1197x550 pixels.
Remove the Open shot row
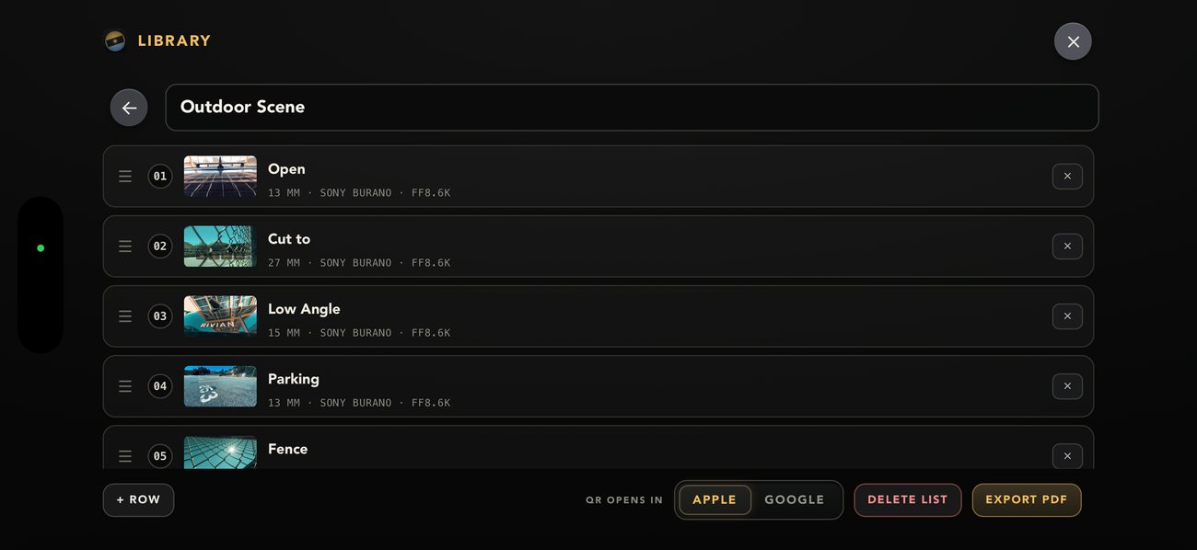(1067, 177)
